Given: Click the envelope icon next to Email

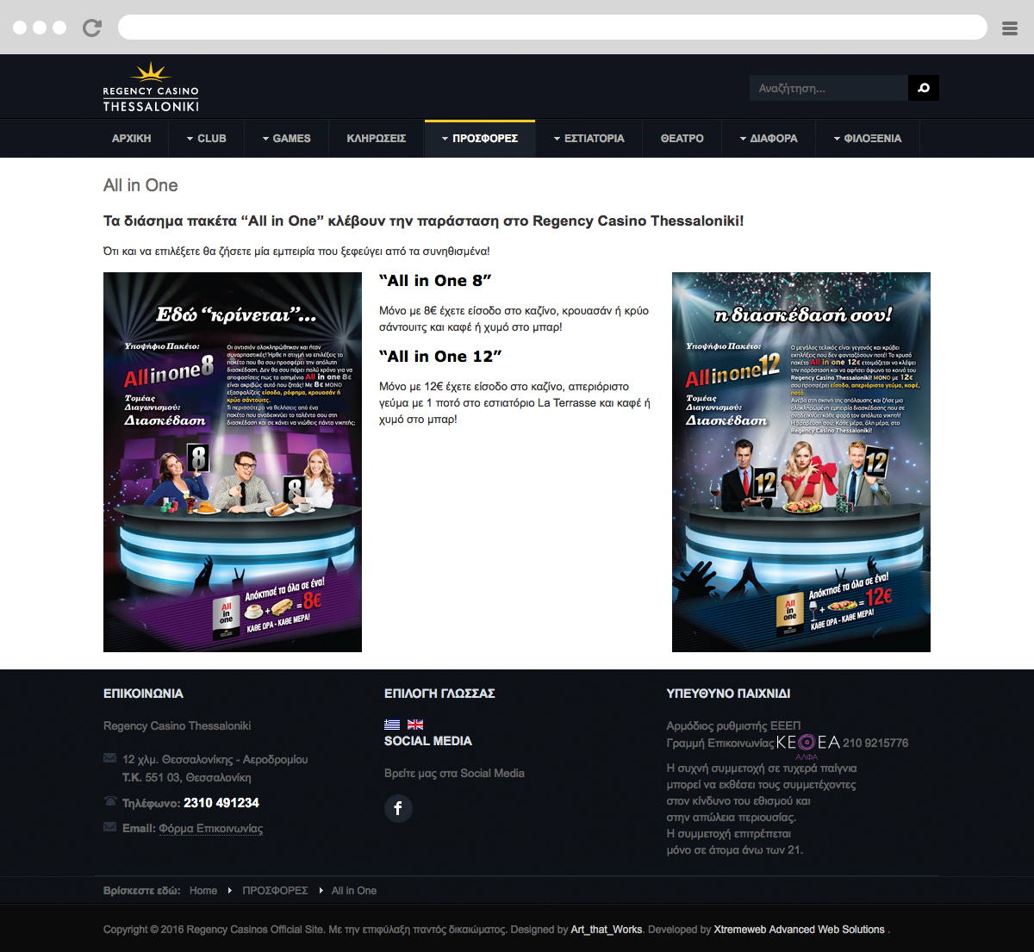Looking at the screenshot, I should click(109, 827).
